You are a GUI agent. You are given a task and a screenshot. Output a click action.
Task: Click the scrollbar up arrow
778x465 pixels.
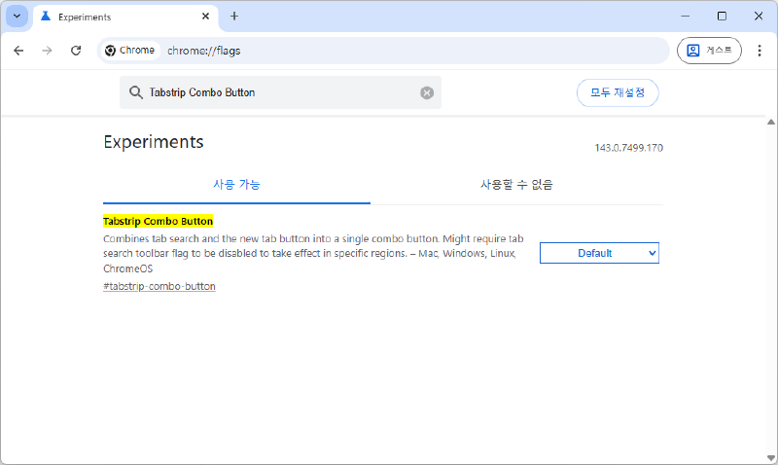[770, 123]
